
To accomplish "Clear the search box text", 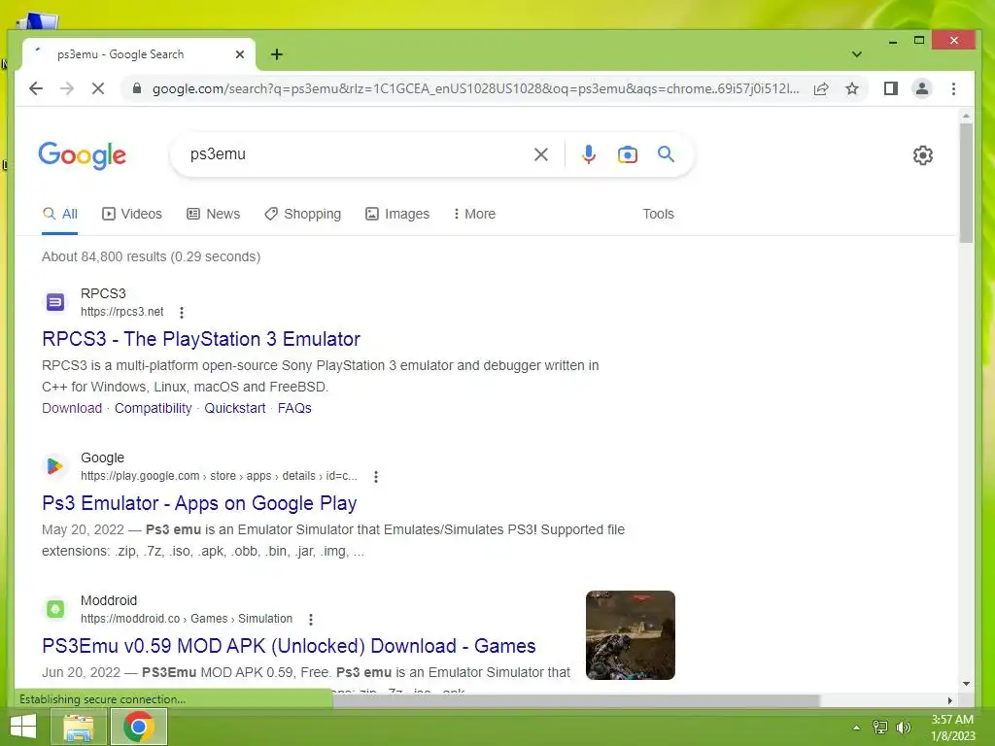I will coord(541,154).
